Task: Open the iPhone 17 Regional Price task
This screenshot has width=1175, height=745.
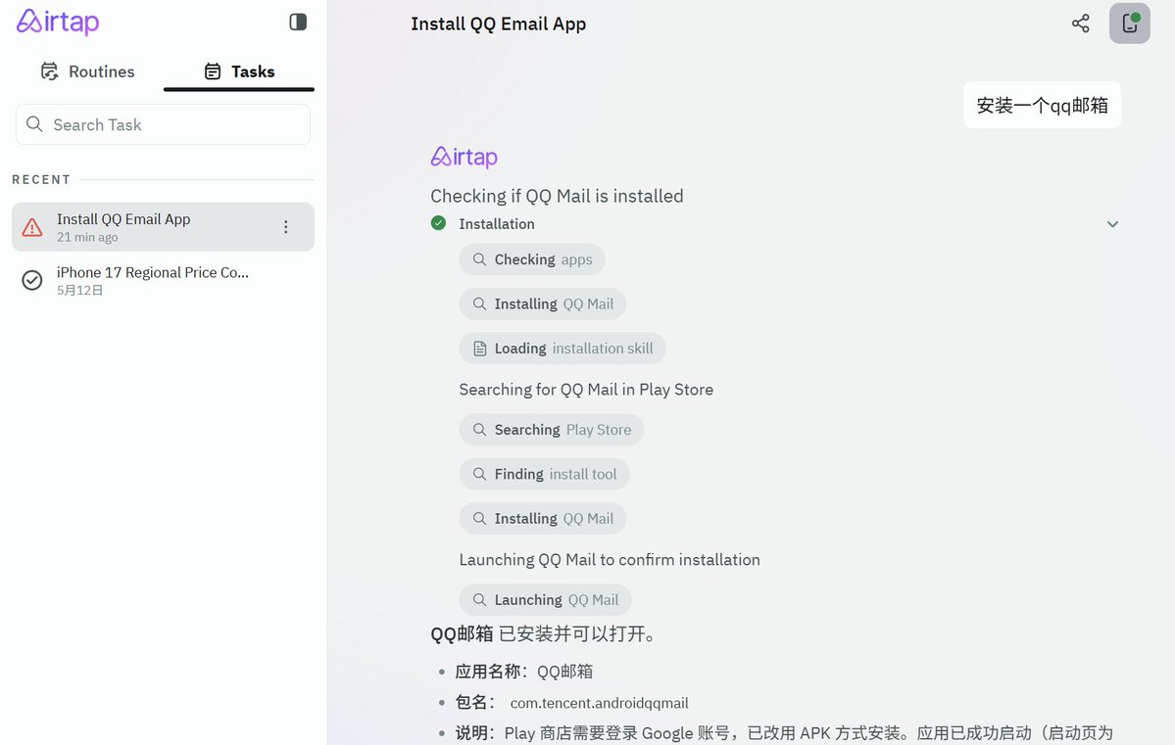Action: 163,280
